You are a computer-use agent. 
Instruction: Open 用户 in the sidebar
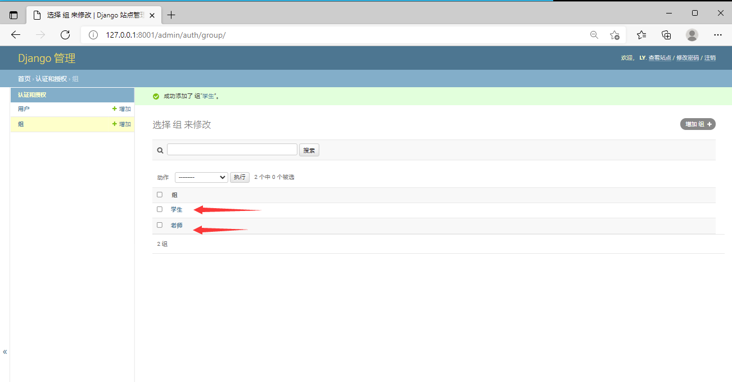(24, 109)
